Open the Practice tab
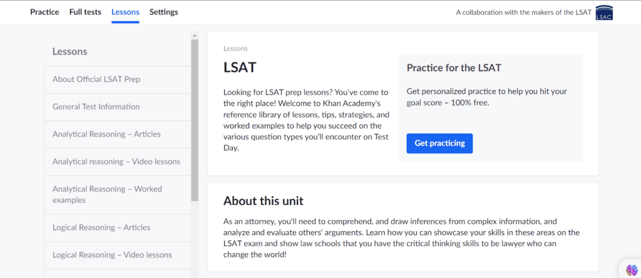 click(44, 12)
